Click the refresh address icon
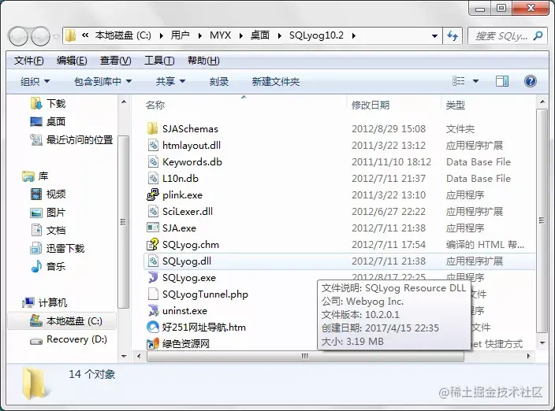The width and height of the screenshot is (555, 411). click(453, 35)
